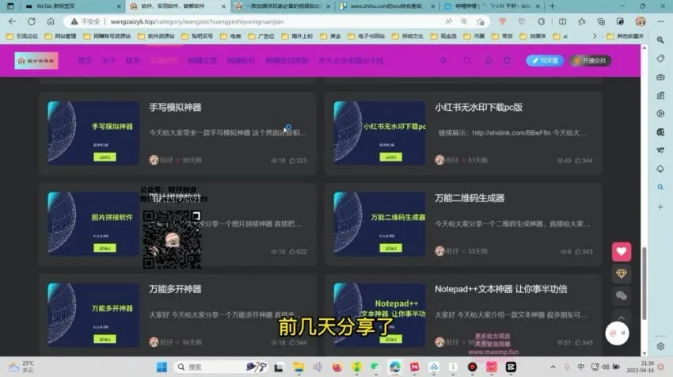
Task: Click the browser address bar URL
Action: (x=197, y=21)
